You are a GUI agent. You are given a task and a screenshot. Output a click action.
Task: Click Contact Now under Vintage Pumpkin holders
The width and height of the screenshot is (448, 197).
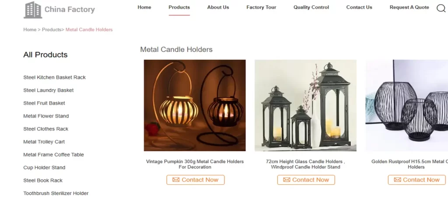tap(196, 180)
